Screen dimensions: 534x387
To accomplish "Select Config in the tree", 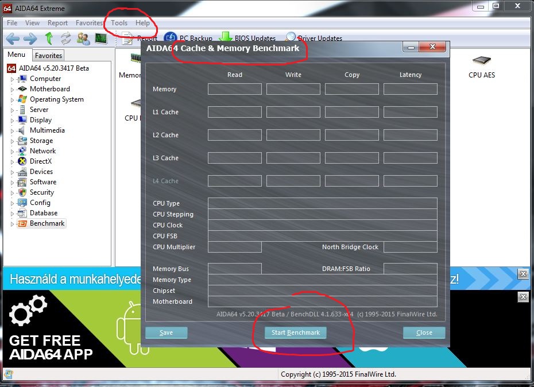I will 40,203.
